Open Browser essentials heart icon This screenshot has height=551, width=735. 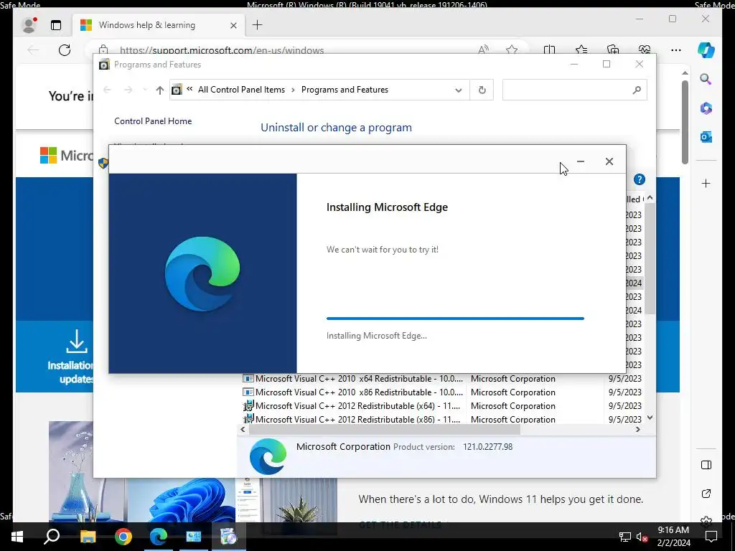click(x=645, y=50)
